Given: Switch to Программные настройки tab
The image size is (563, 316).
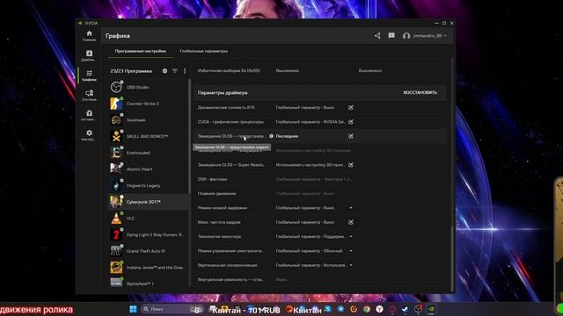Looking at the screenshot, I should pyautogui.click(x=141, y=51).
